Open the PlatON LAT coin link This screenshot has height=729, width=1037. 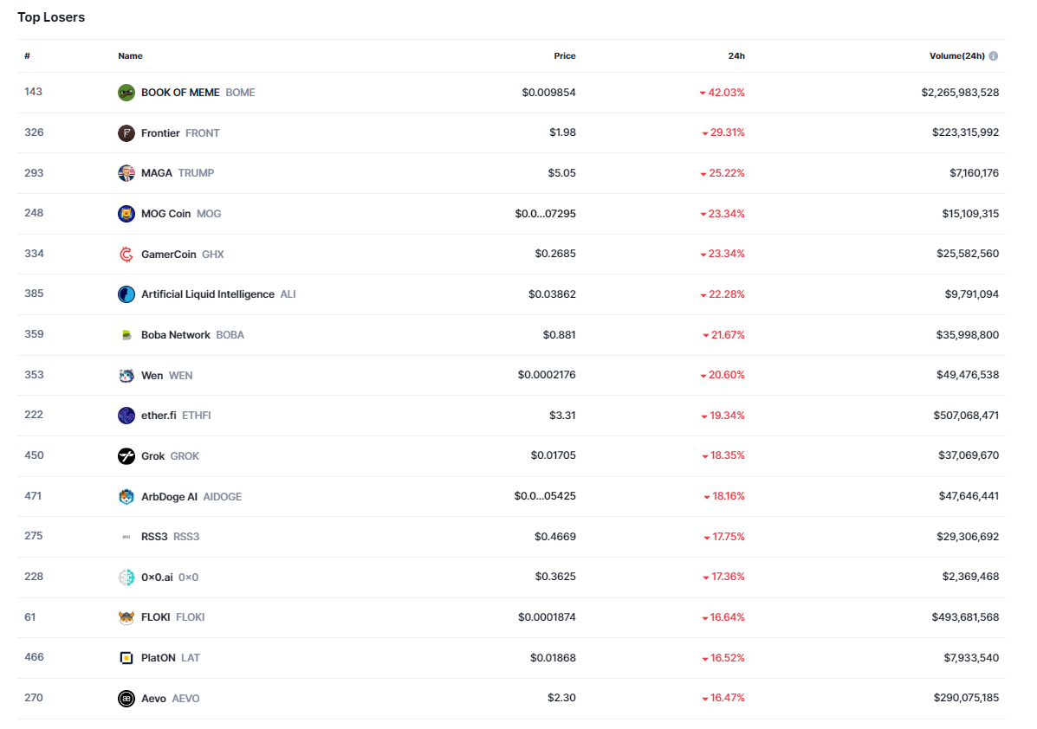point(159,658)
